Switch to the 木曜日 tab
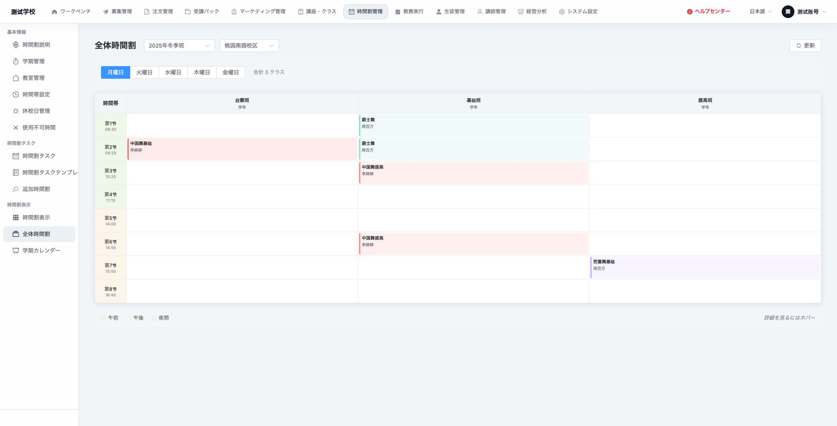This screenshot has width=837, height=426. pos(202,72)
